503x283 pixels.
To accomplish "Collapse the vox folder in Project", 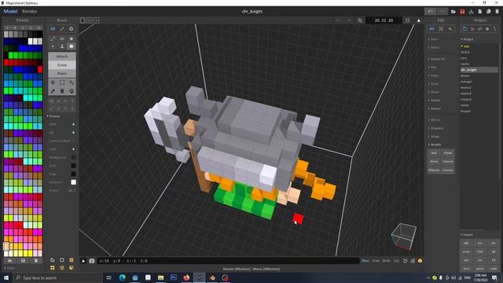I will point(465,46).
